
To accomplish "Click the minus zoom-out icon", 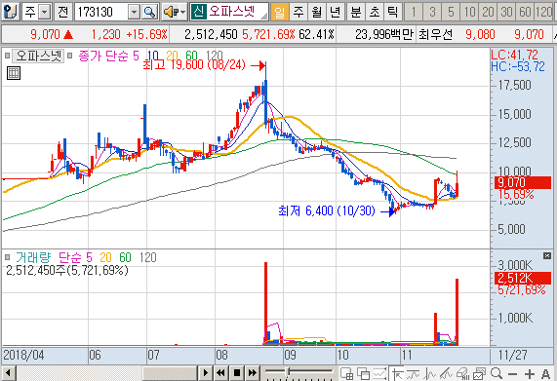I will coord(512,374).
